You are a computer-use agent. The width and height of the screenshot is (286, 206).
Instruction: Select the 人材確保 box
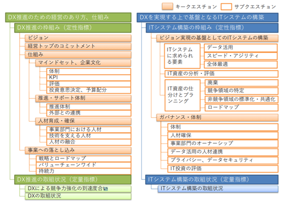coord(223,135)
